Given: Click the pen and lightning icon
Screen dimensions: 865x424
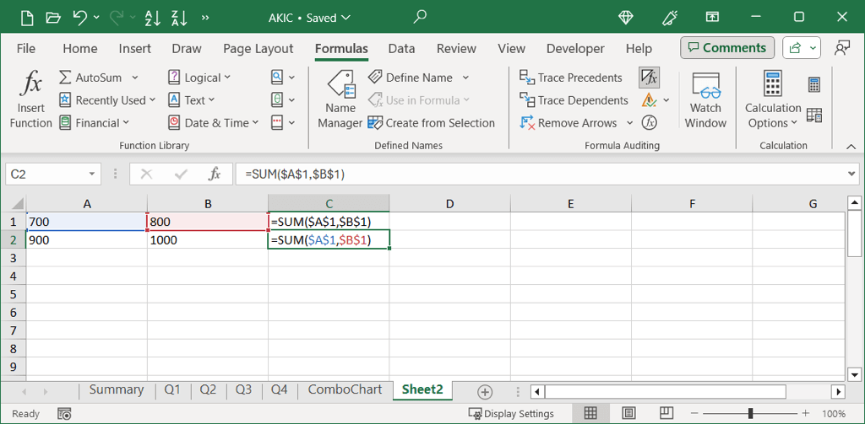Looking at the screenshot, I should 669,18.
